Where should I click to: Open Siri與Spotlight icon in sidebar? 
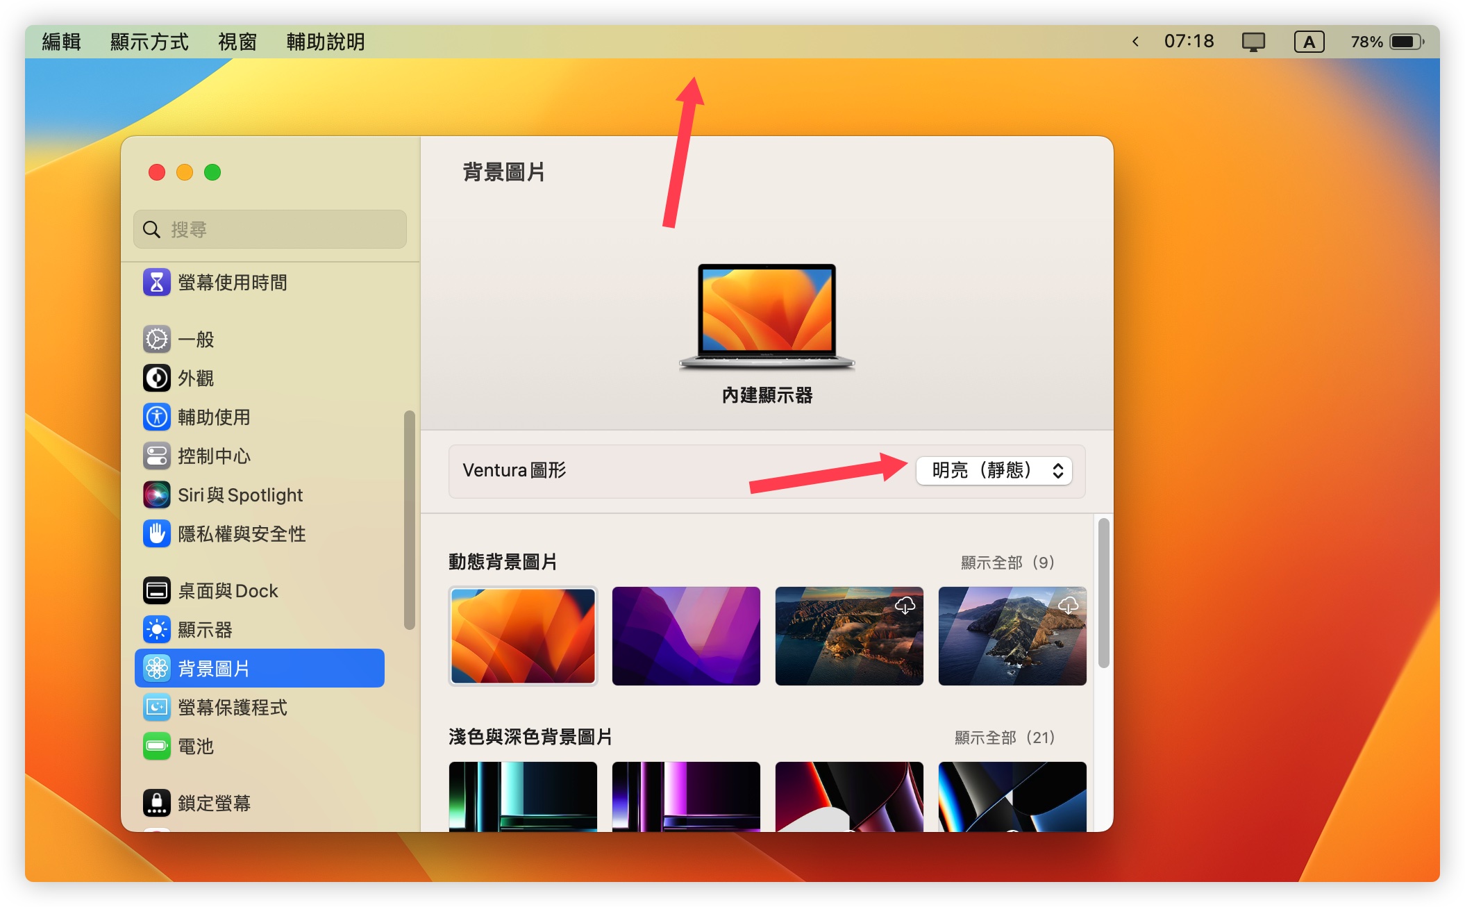coord(157,495)
